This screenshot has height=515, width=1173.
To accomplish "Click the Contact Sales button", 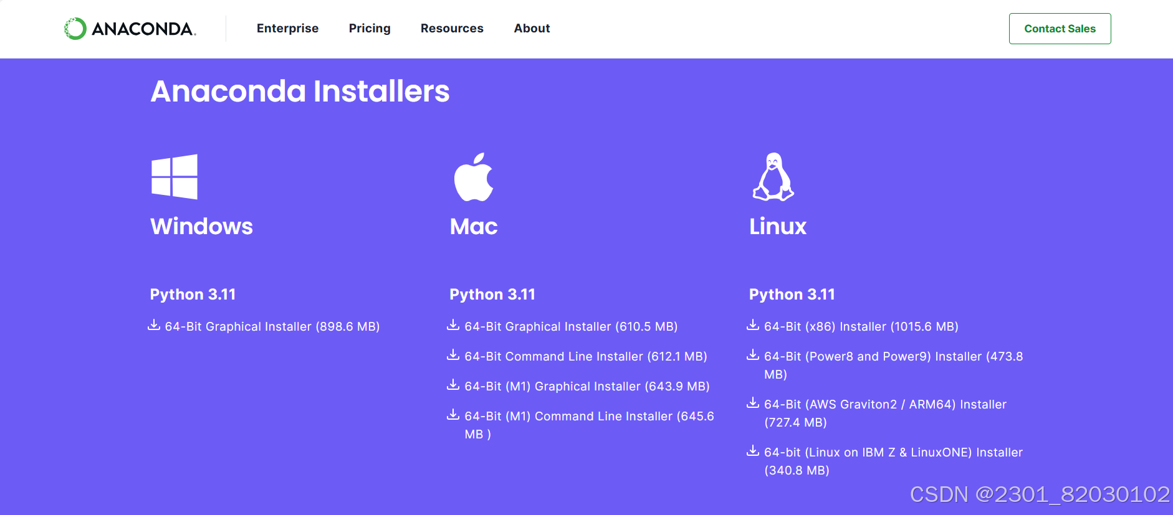I will pyautogui.click(x=1060, y=29).
